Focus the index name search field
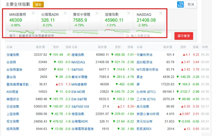 [x=147, y=36]
